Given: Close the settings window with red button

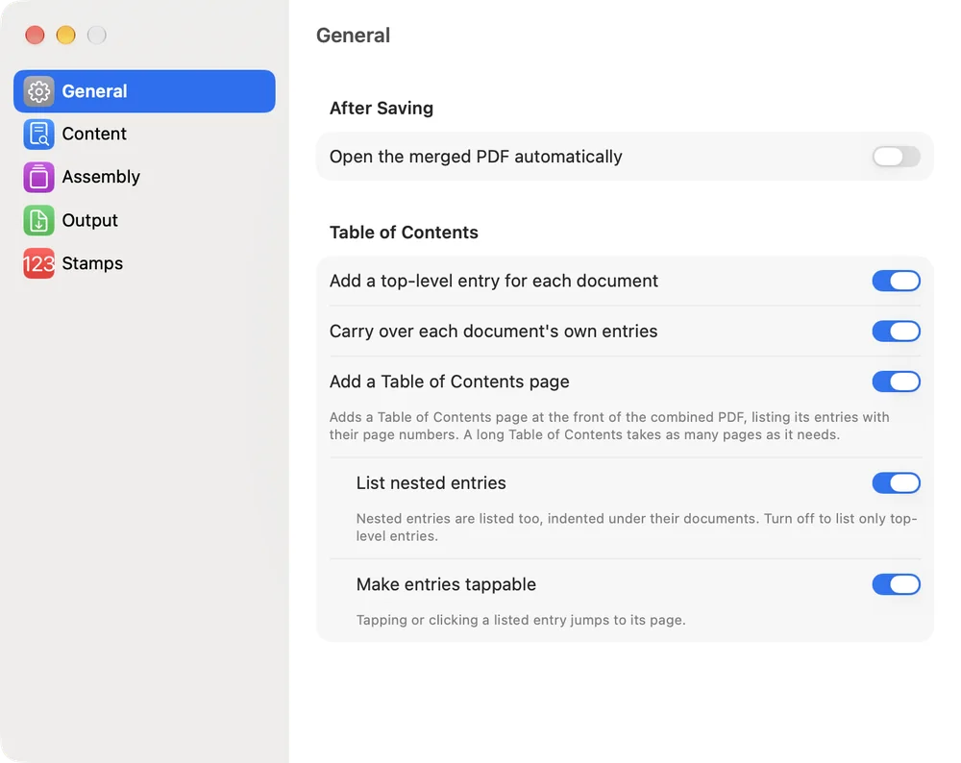Looking at the screenshot, I should click(35, 35).
